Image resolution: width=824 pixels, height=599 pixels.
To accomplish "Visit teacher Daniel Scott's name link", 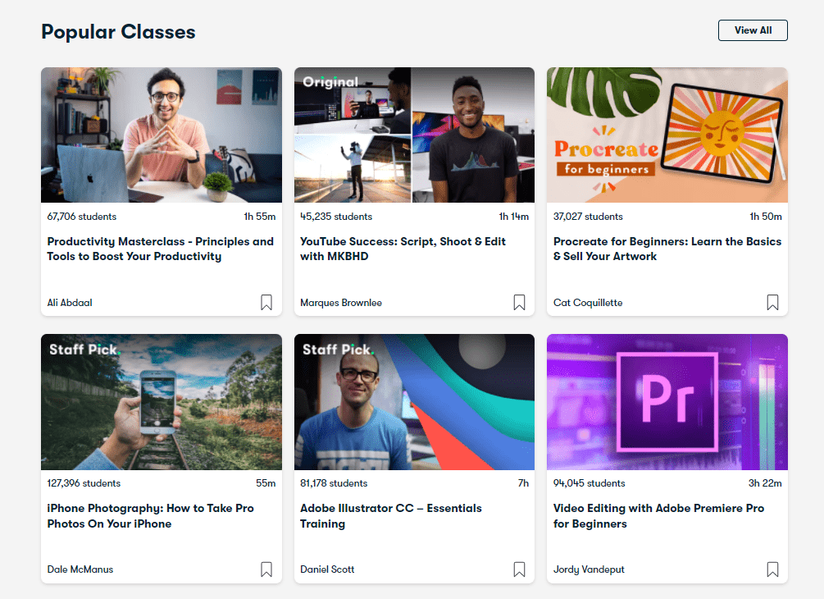I will [x=327, y=569].
